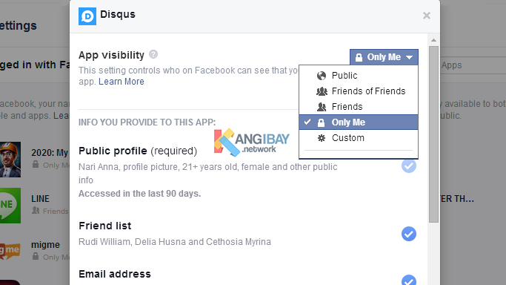The image size is (506, 285).
Task: Click the lock icon under 2020: My Country
Action: click(36, 165)
